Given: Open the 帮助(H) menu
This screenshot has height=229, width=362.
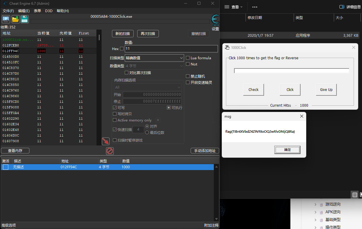Looking at the screenshot, I should point(63,11).
